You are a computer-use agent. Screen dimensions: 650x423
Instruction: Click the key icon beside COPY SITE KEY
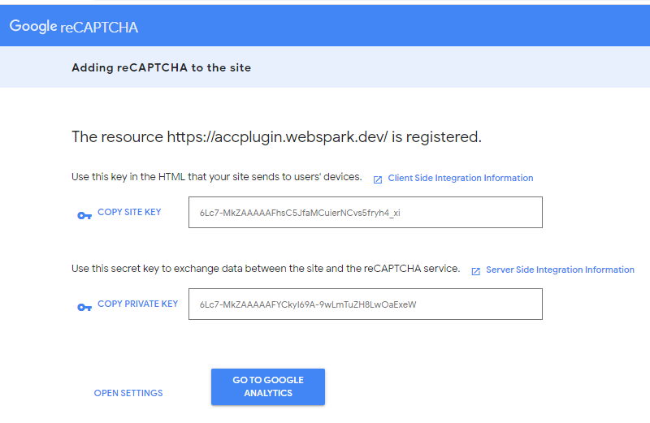[x=84, y=215]
